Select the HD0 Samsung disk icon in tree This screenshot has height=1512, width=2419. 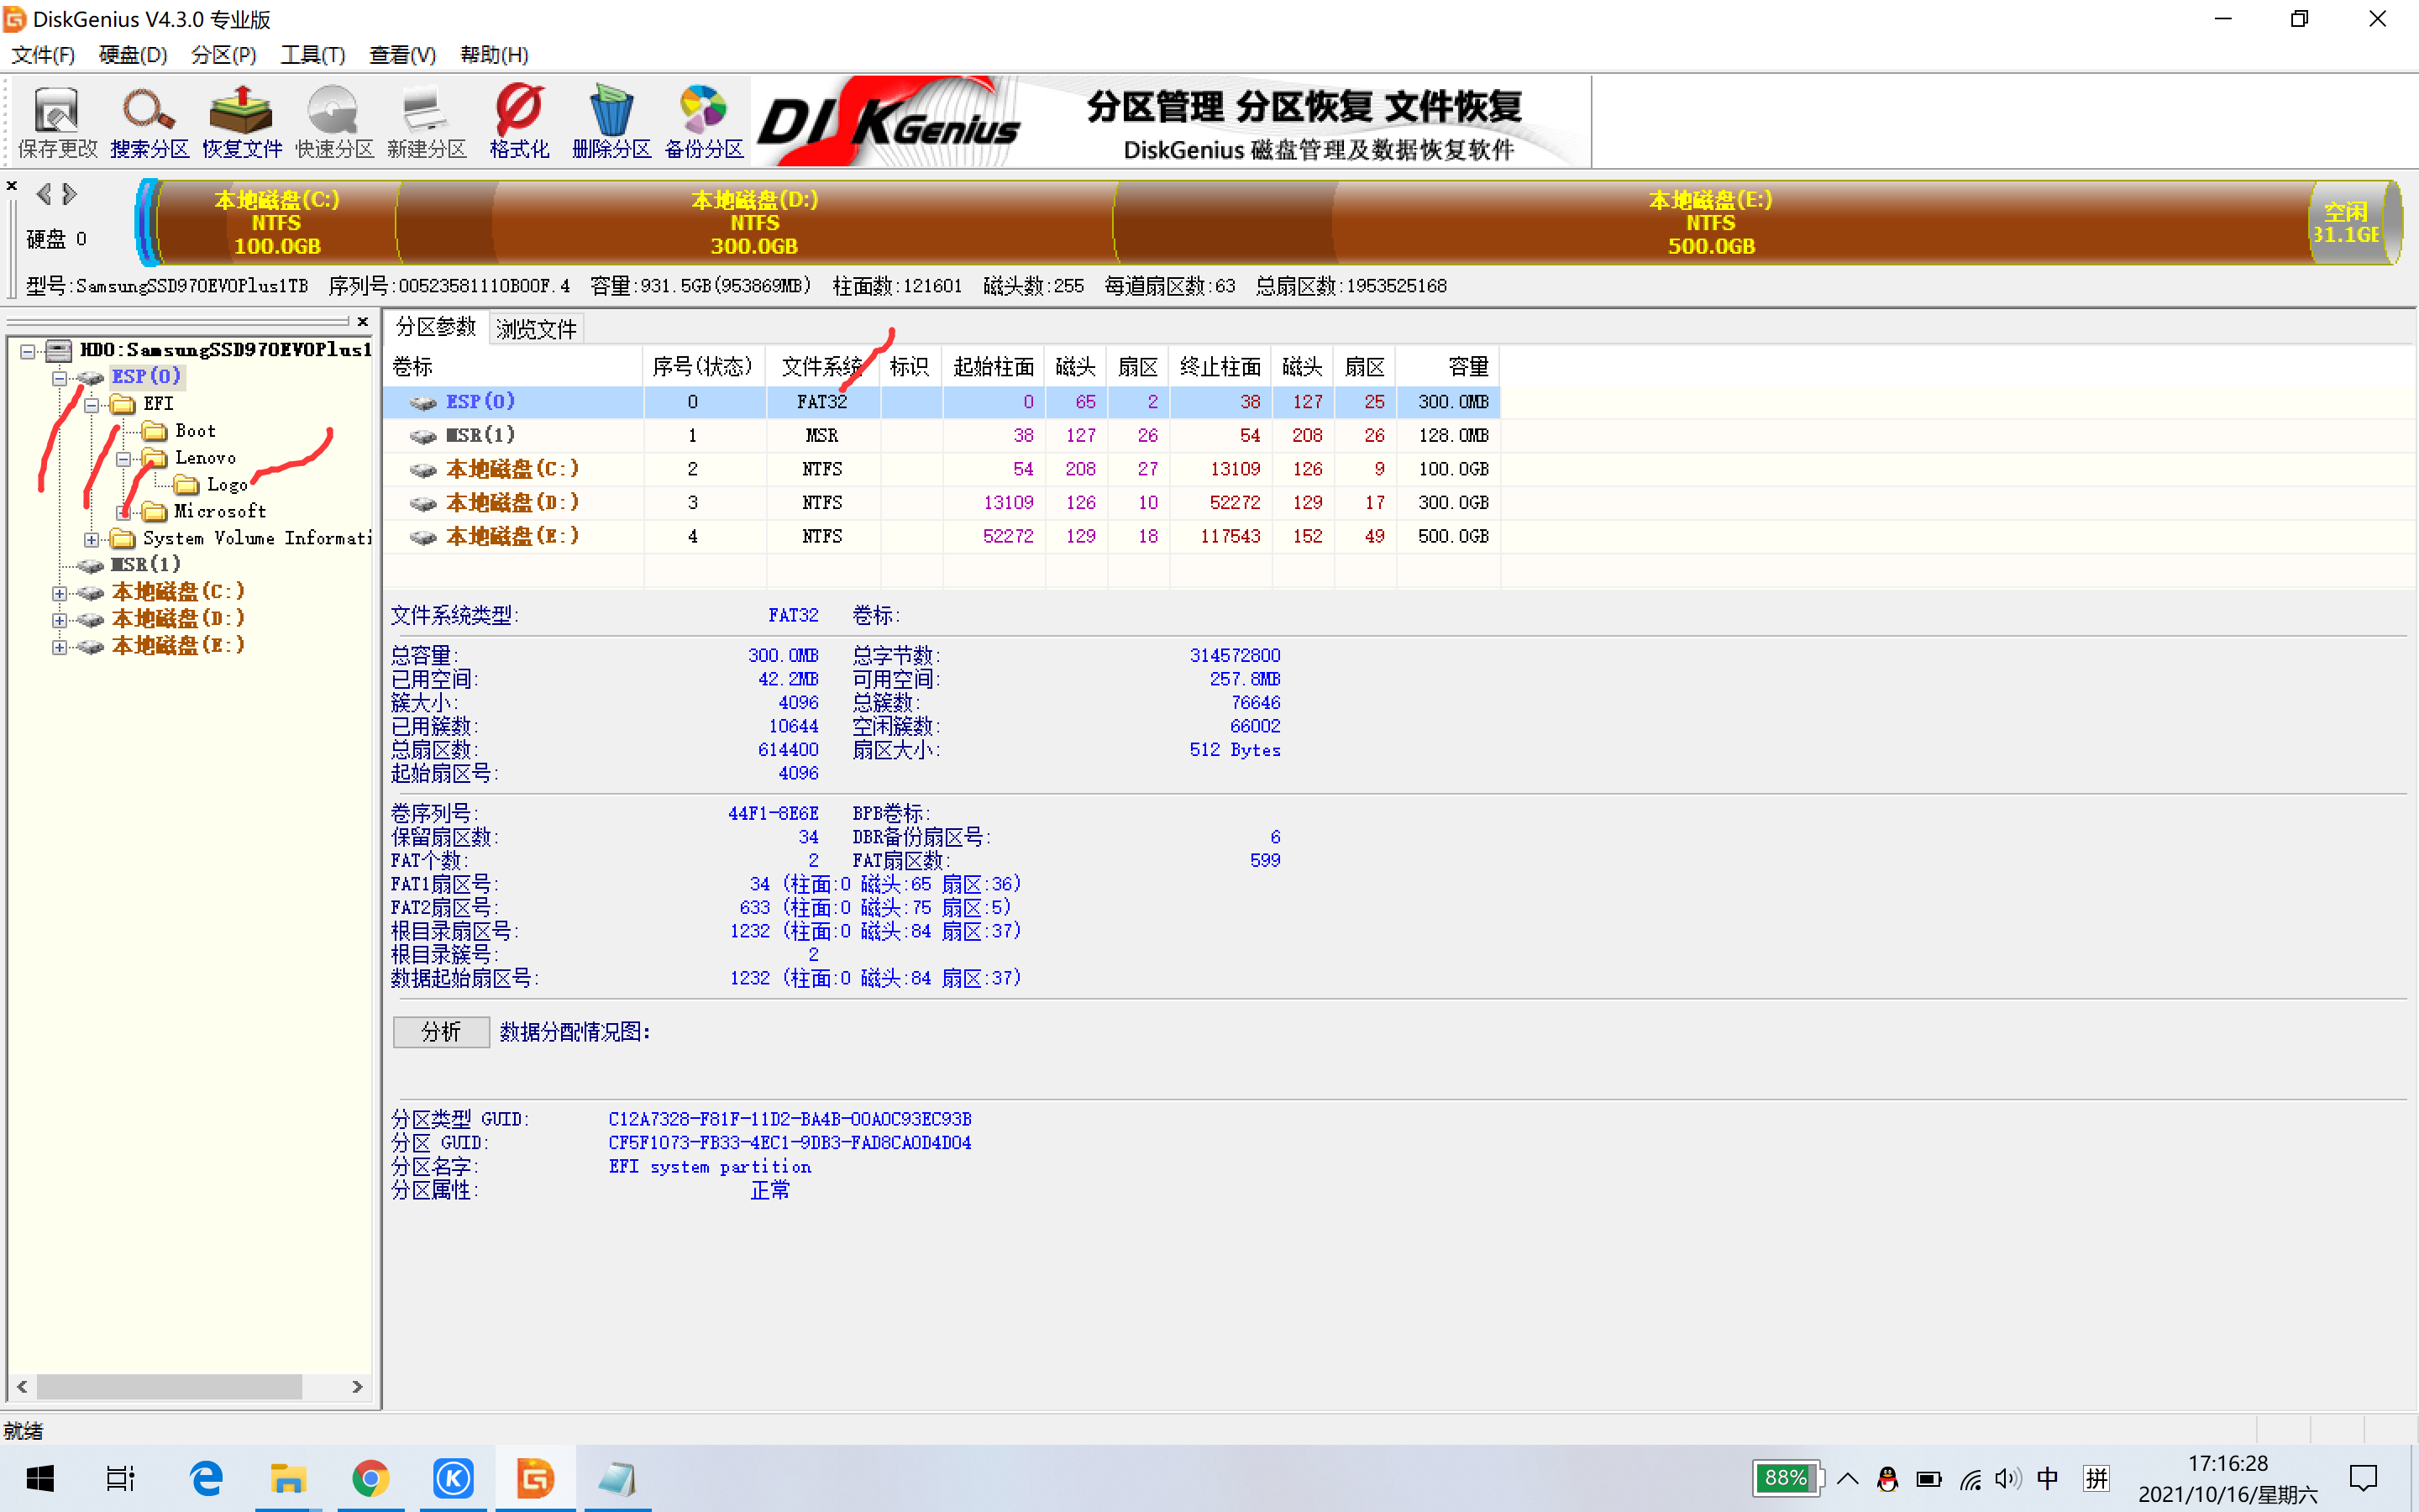59,350
